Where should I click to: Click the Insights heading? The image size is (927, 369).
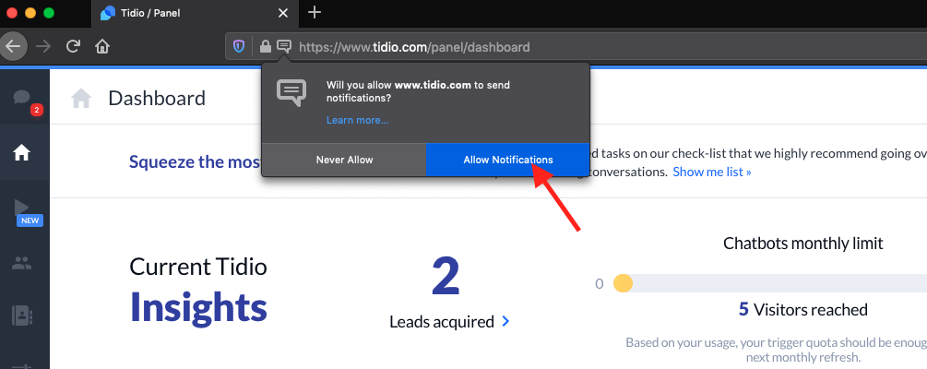click(x=198, y=307)
